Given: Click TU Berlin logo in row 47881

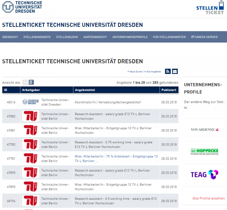Looking at the screenshot, I should [31, 130].
